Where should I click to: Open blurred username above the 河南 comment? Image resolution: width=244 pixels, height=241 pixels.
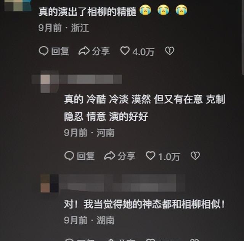[x=90, y=79]
